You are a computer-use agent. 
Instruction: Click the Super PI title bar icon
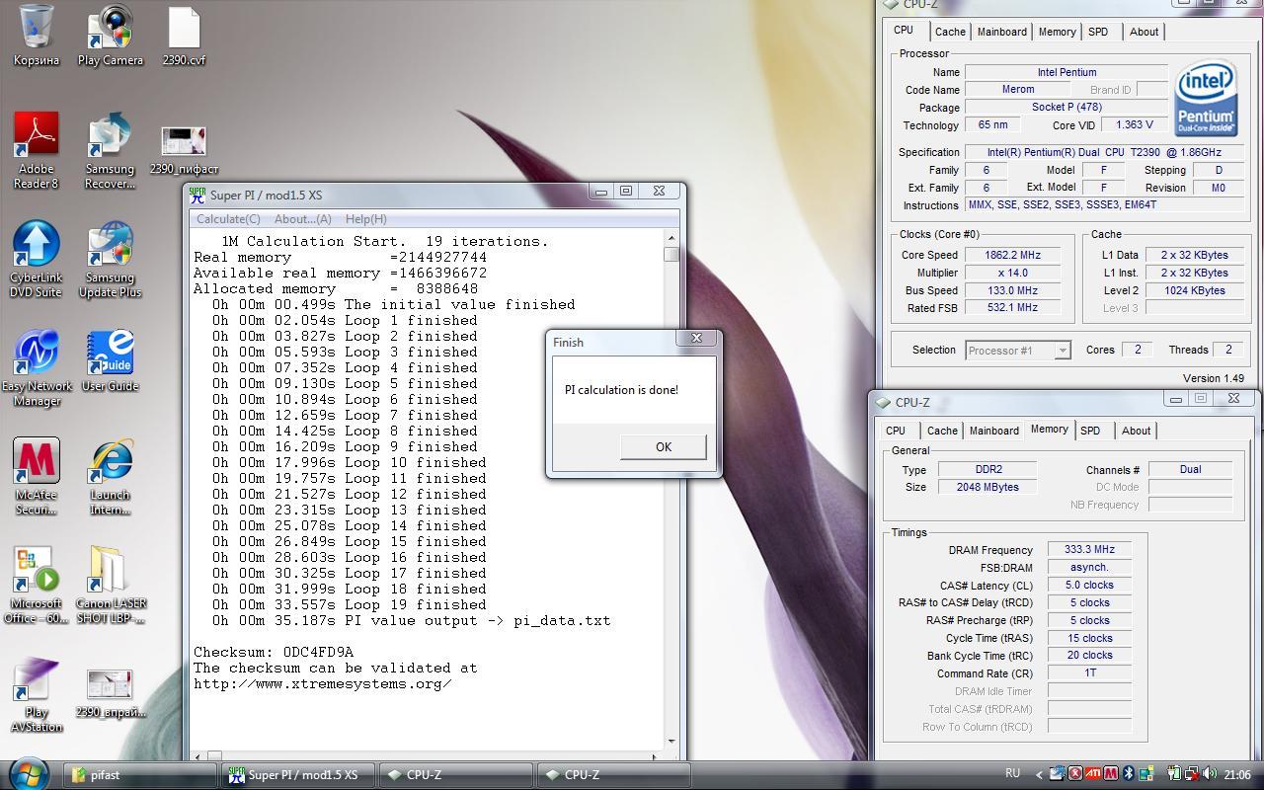point(197,196)
